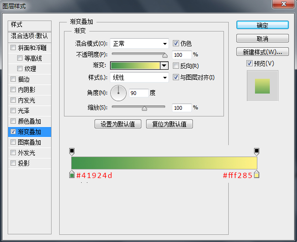Image resolution: width=297 pixels, height=242 pixels.
Task: Open the blend mode 正常 dropdown
Action: tap(139, 44)
